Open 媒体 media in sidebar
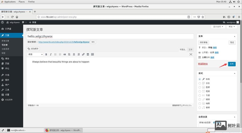The image size is (242, 133). coord(11,59)
